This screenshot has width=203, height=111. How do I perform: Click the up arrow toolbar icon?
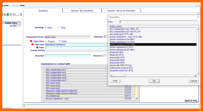click(x=11, y=14)
